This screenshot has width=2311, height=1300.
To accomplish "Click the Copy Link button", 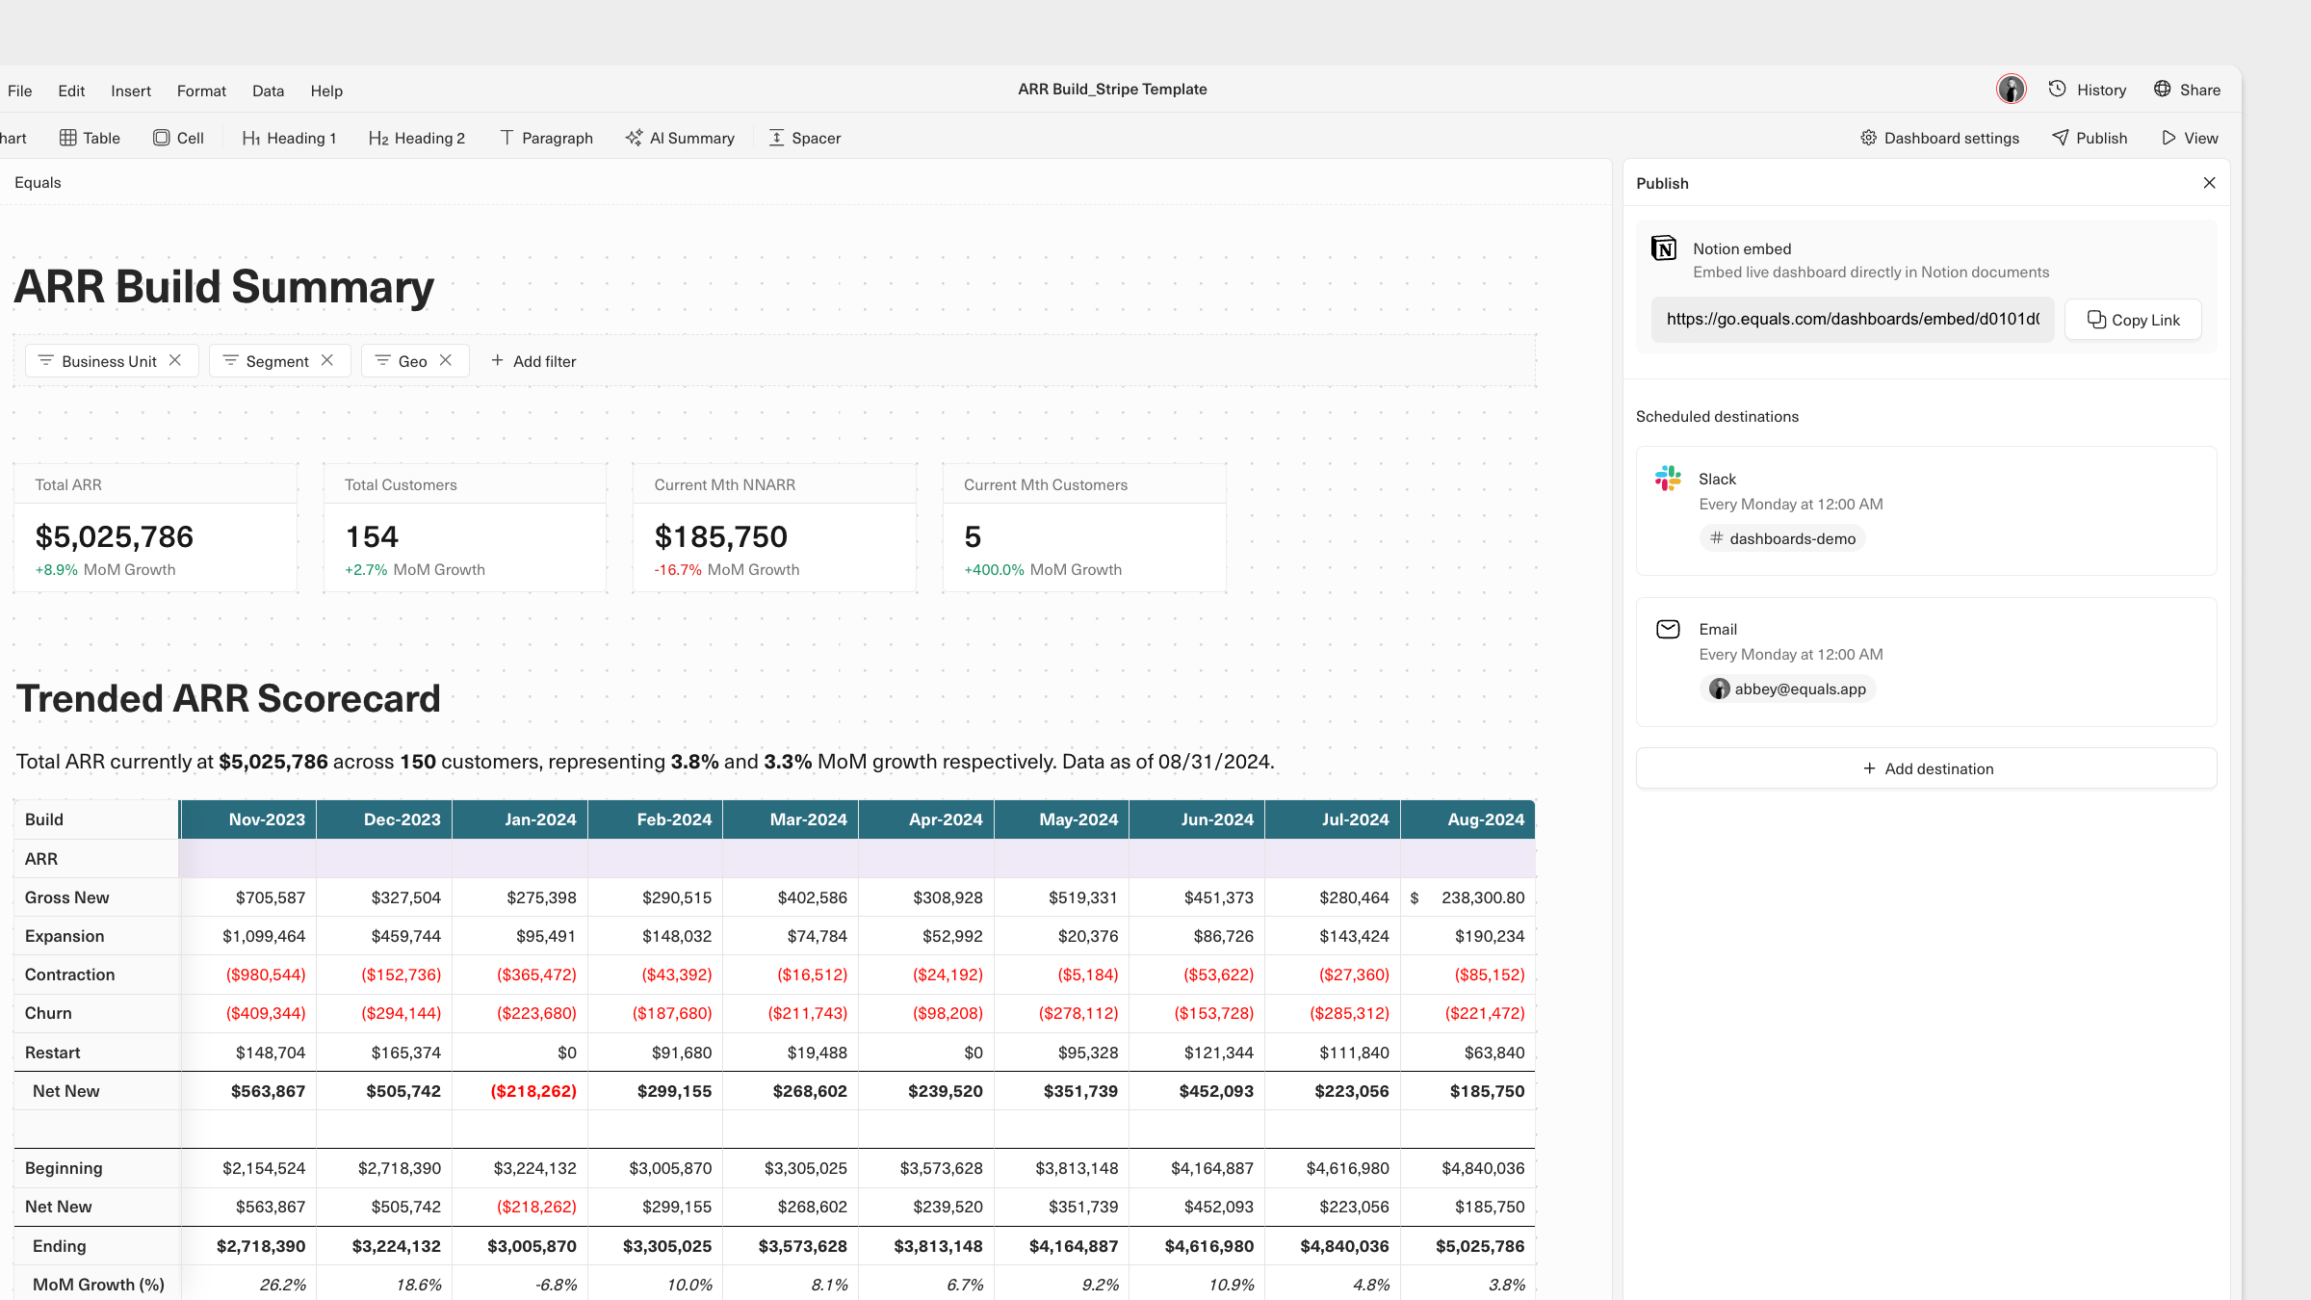I will 2133,320.
